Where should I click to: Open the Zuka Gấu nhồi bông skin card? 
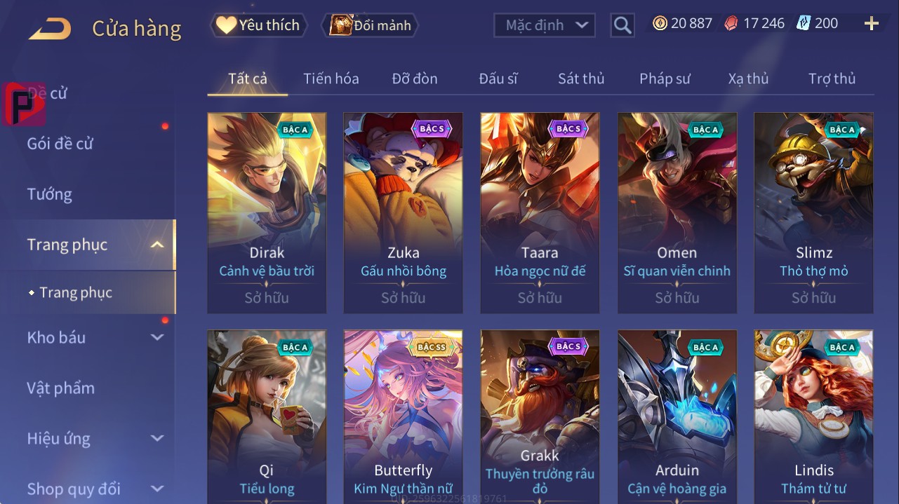(404, 213)
